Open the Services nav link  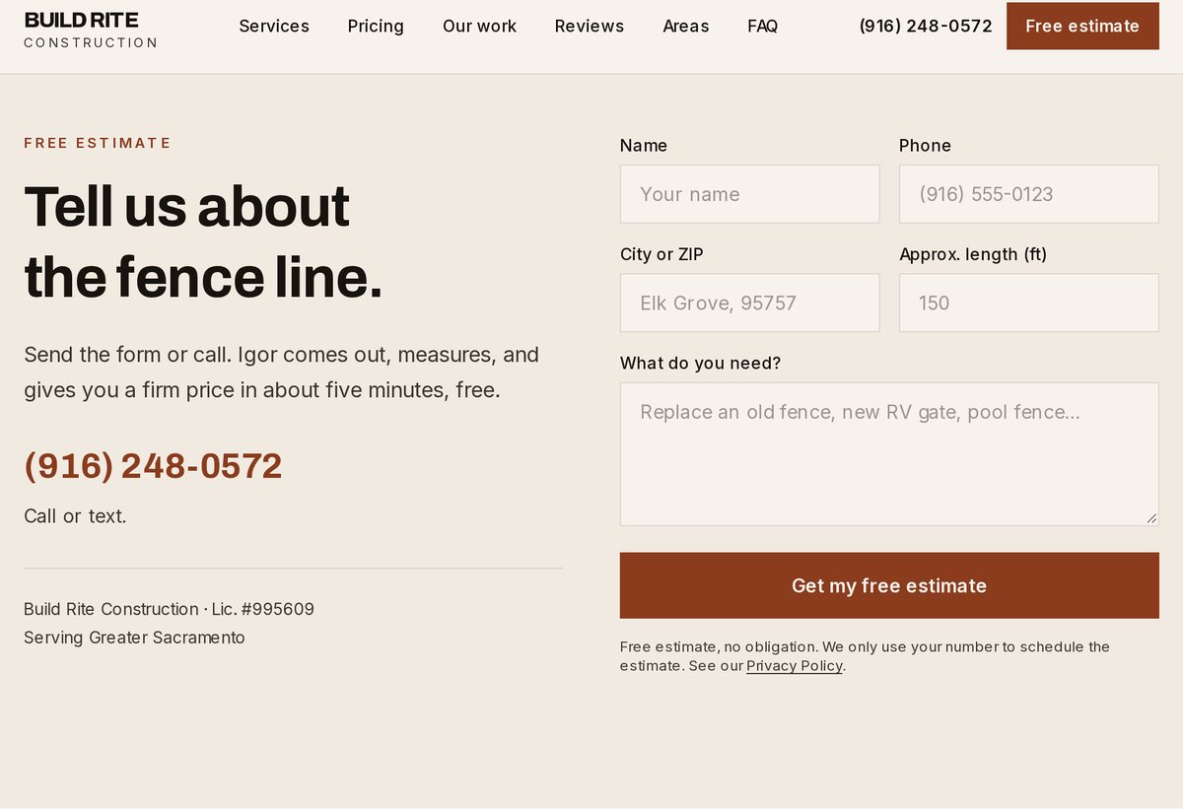(274, 27)
